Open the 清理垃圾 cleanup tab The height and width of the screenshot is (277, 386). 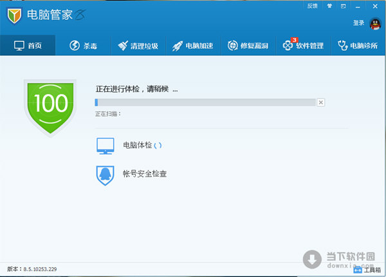click(138, 46)
